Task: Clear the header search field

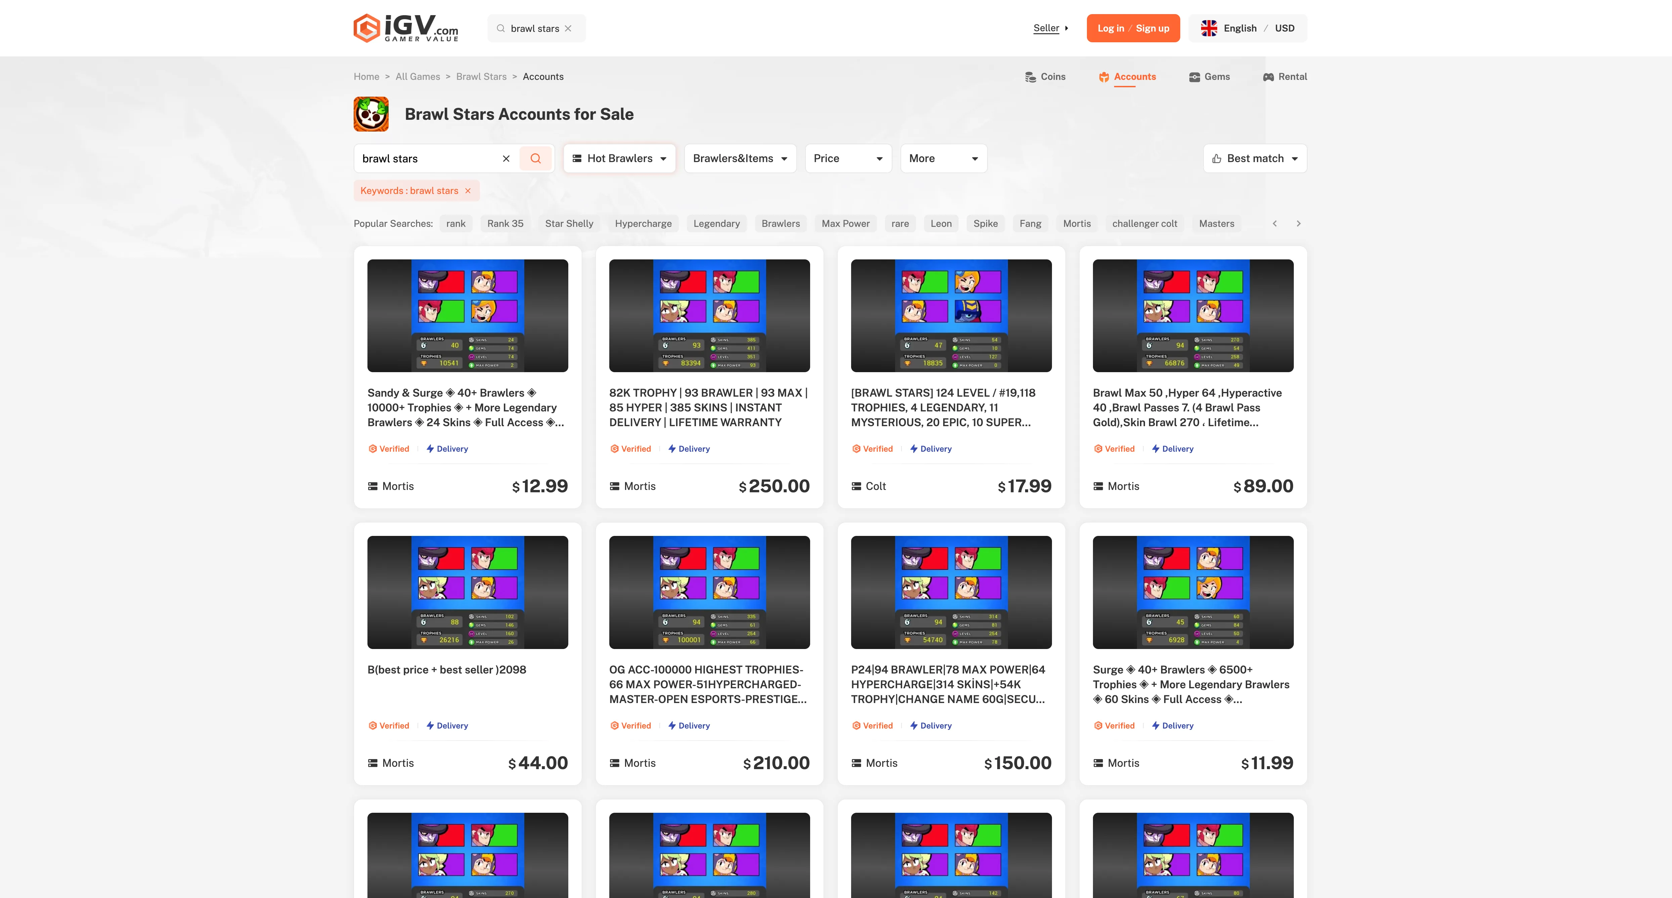Action: pos(568,29)
